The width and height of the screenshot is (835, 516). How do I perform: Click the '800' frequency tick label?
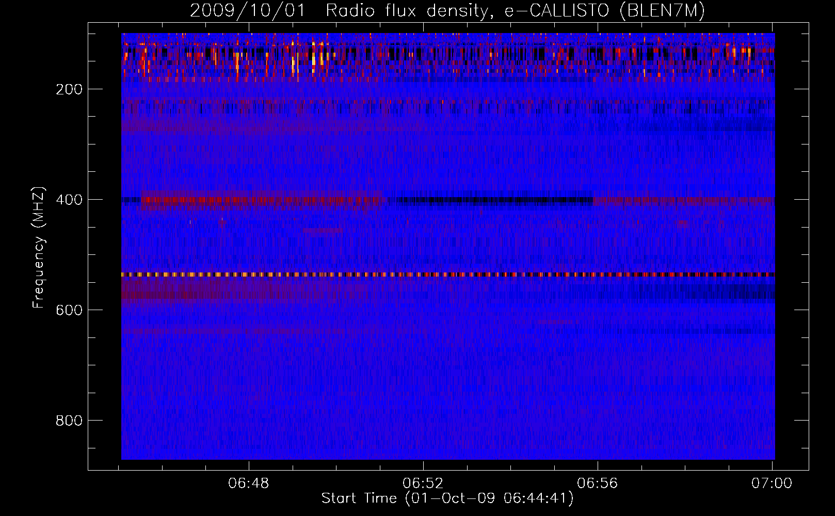tap(69, 421)
